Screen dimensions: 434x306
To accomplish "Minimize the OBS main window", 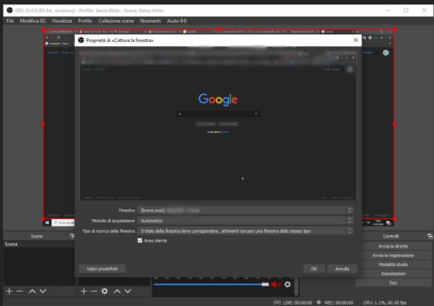I will coord(388,10).
